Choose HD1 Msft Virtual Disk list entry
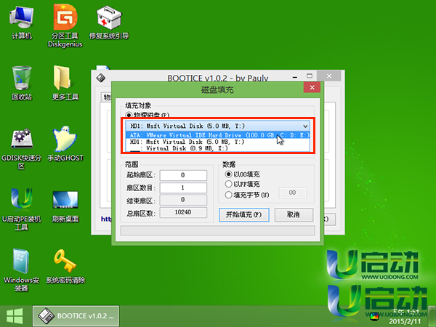436x327 pixels. point(218,142)
